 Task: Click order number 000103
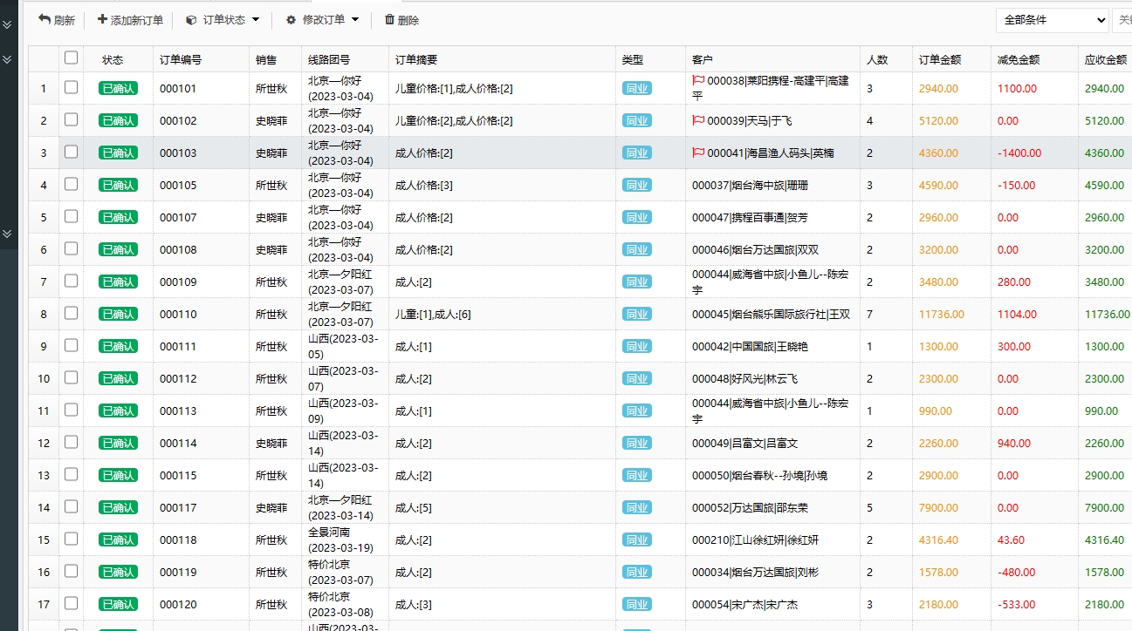point(178,153)
